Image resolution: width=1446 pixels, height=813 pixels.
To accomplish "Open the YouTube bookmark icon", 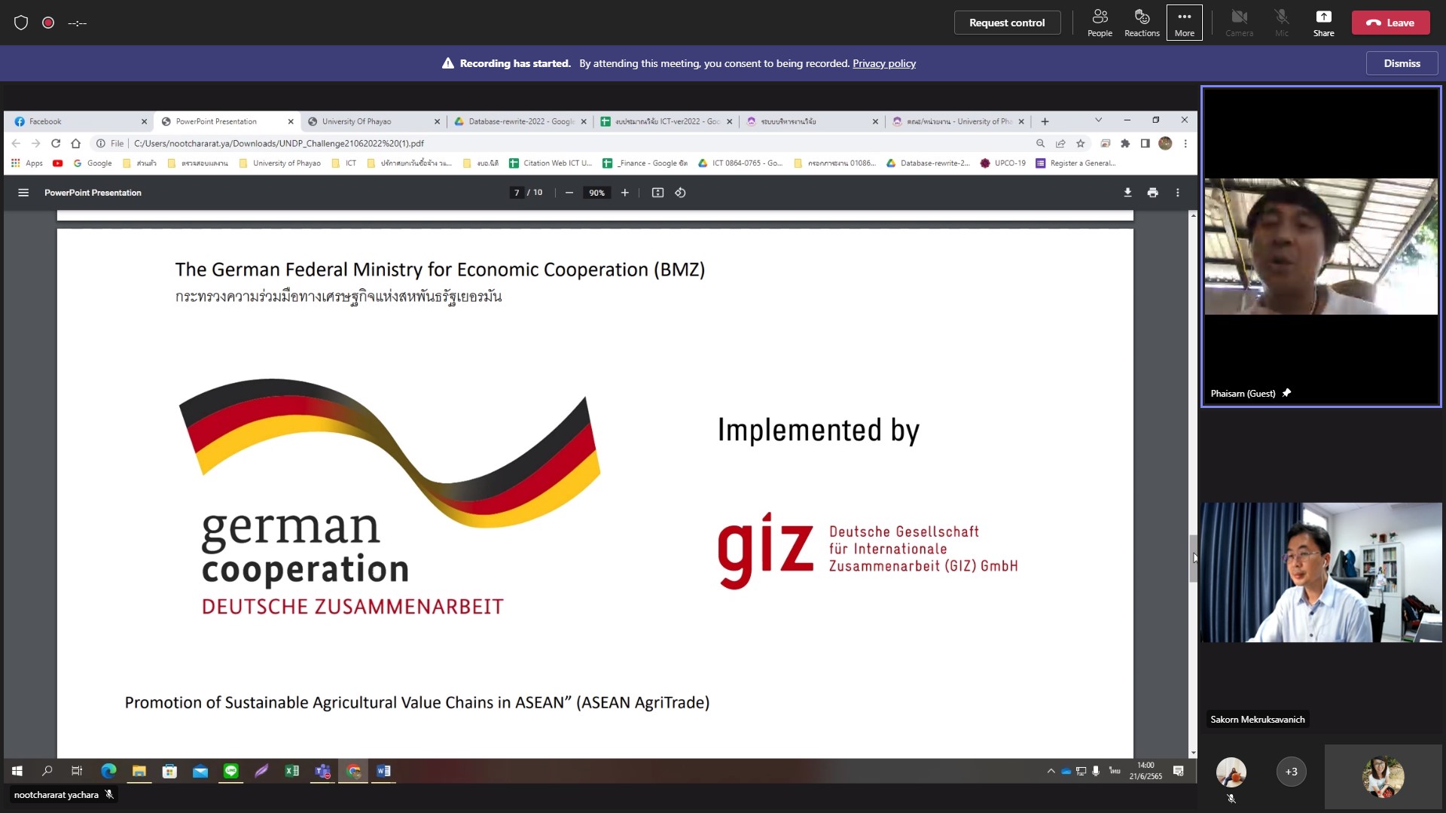I will [x=58, y=163].
